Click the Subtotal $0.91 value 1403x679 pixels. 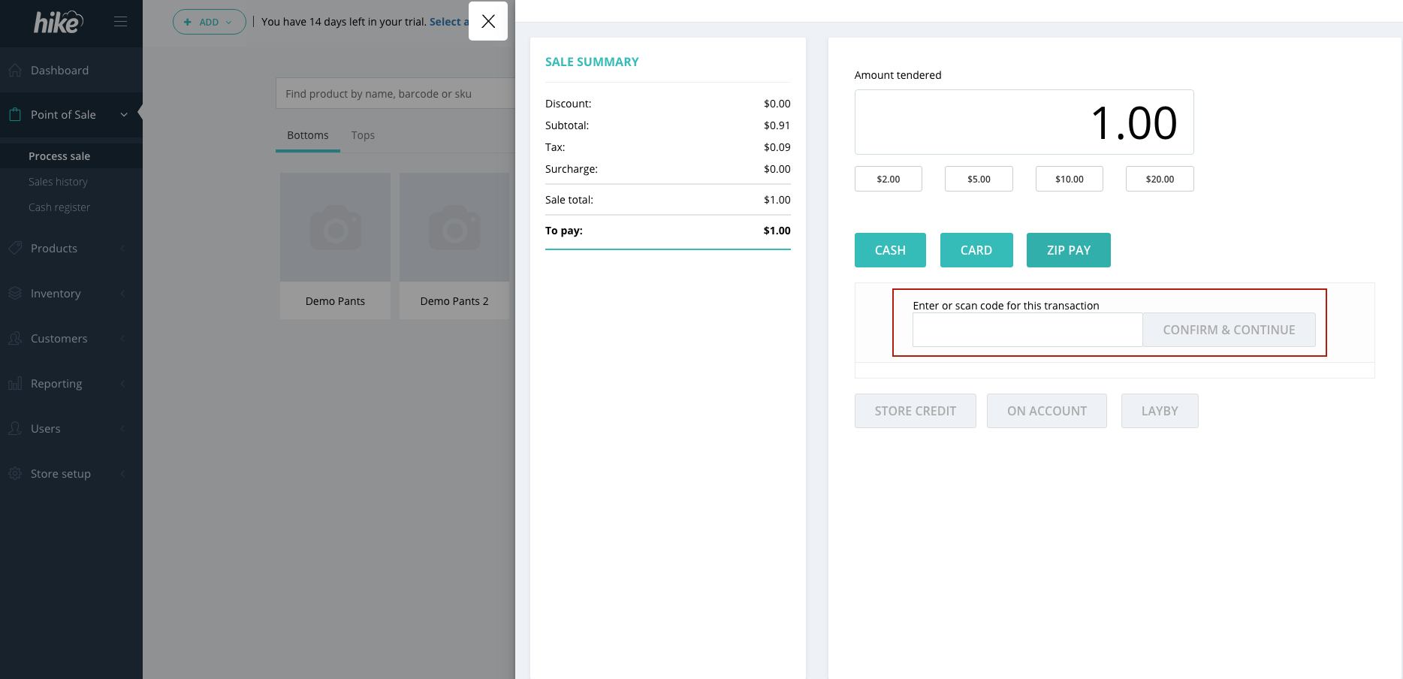tap(777, 125)
